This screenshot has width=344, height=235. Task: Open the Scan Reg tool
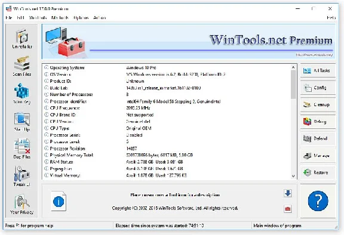click(x=22, y=94)
